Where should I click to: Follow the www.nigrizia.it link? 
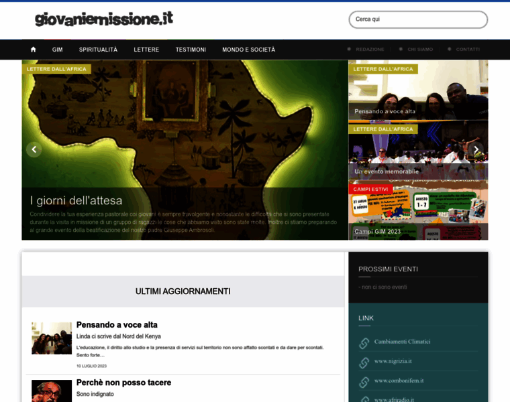(393, 361)
